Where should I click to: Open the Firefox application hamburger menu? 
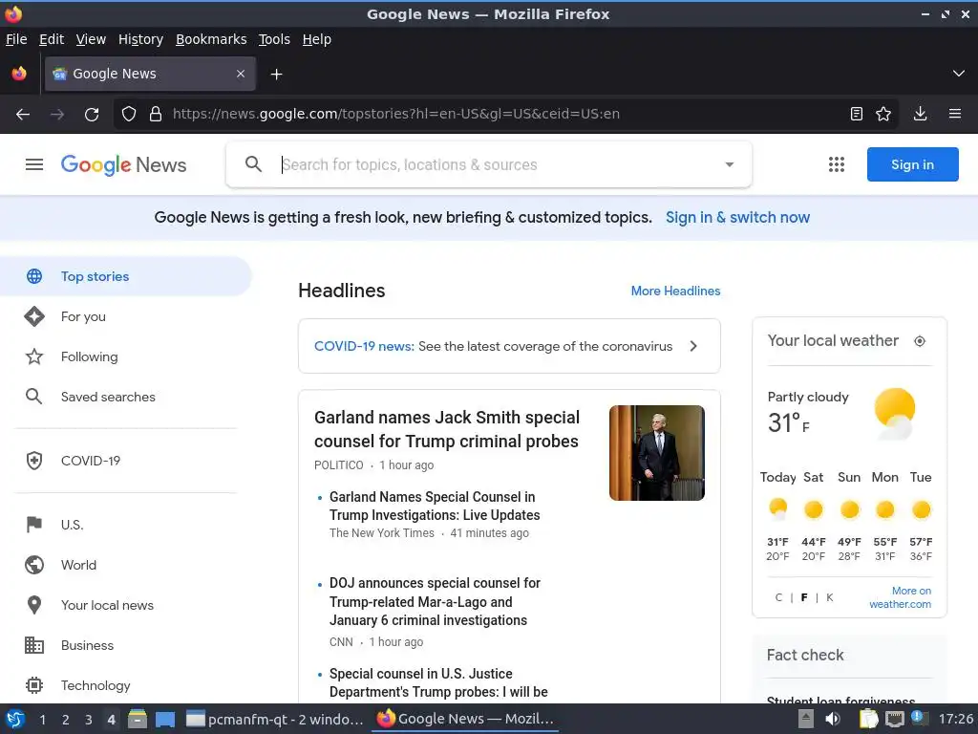coord(954,114)
